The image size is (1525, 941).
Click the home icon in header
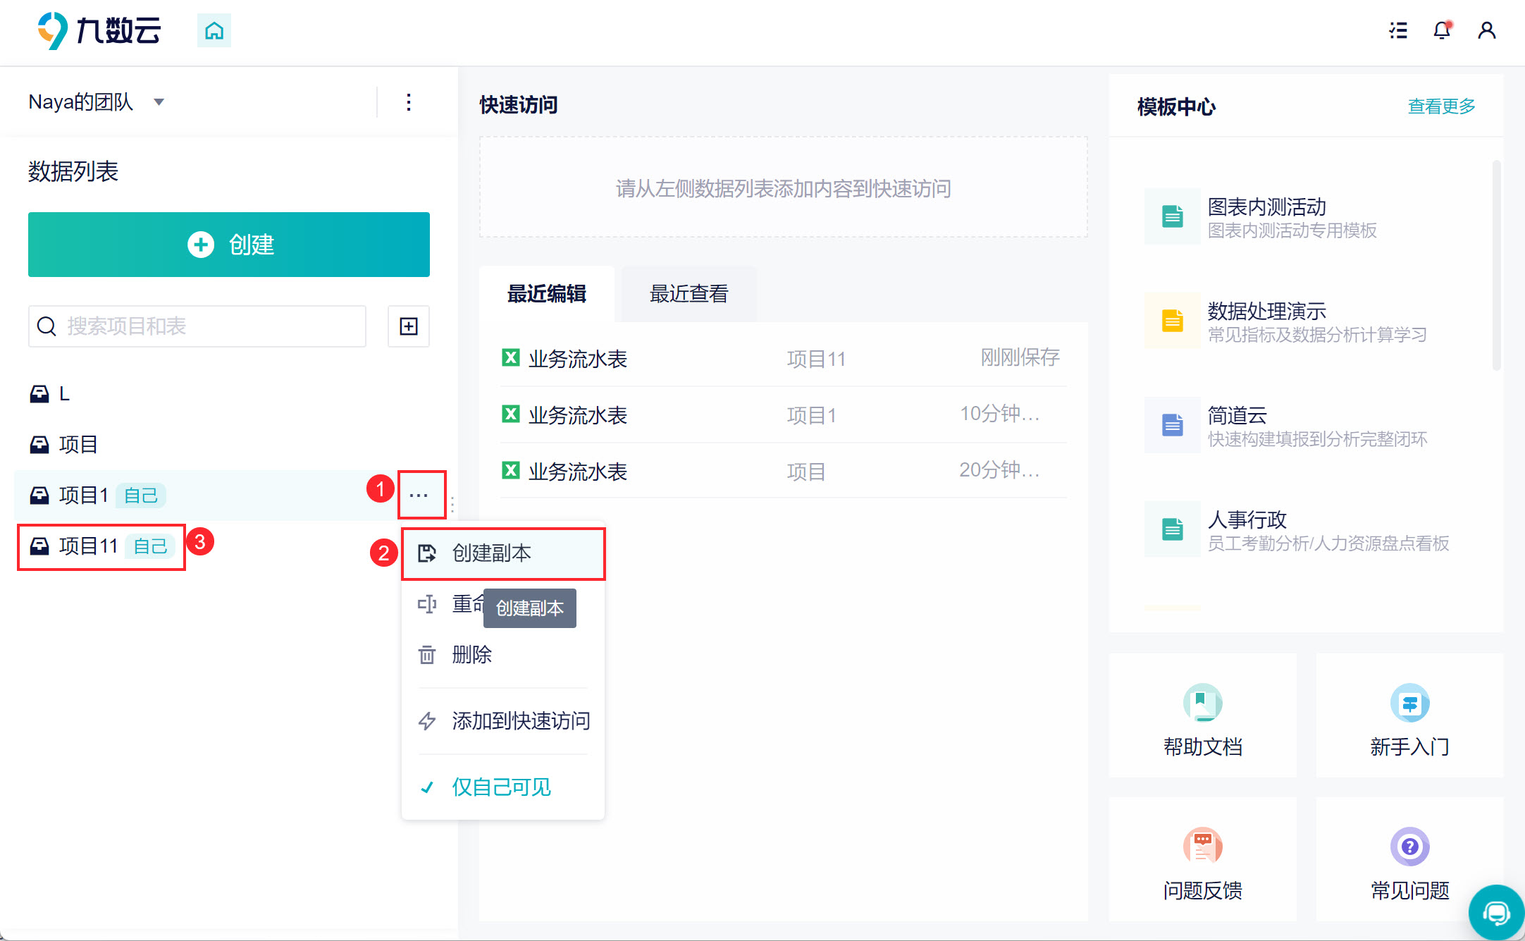214,31
